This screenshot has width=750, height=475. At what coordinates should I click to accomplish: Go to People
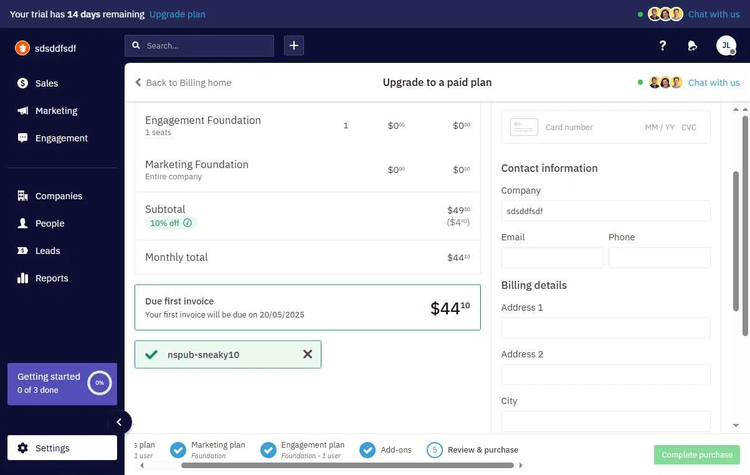[x=41, y=223]
